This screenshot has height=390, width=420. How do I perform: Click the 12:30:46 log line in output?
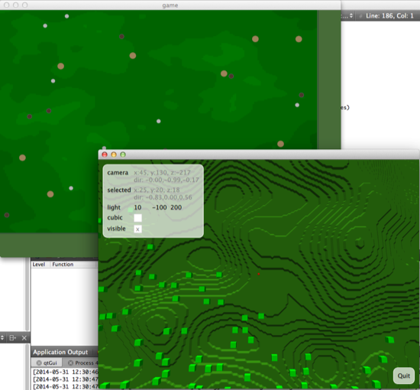(66, 372)
